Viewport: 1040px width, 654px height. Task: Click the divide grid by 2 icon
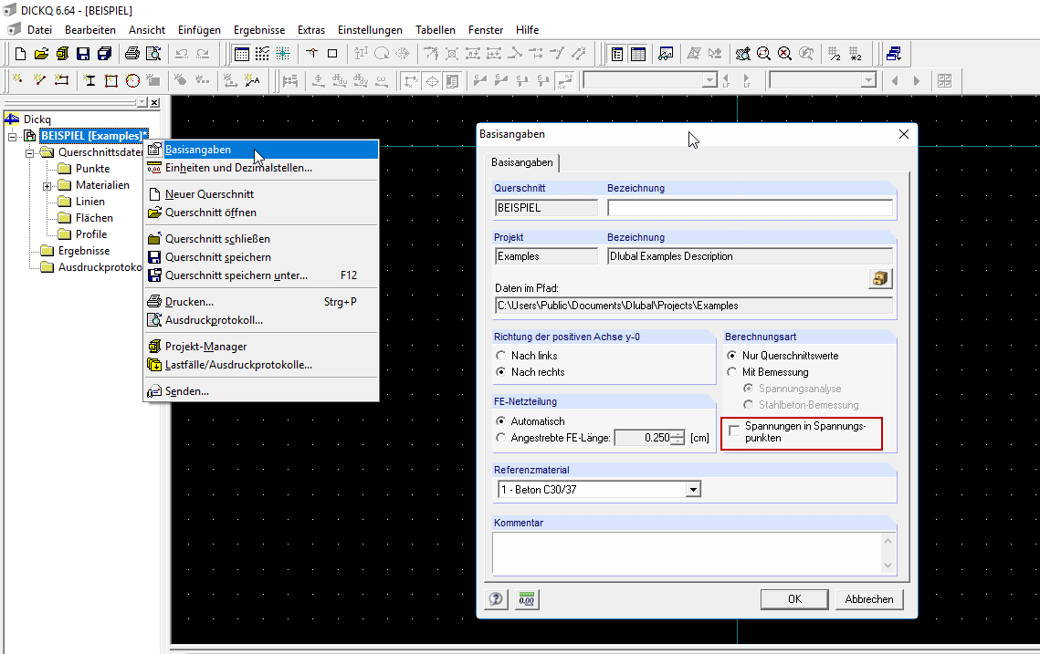tap(835, 54)
